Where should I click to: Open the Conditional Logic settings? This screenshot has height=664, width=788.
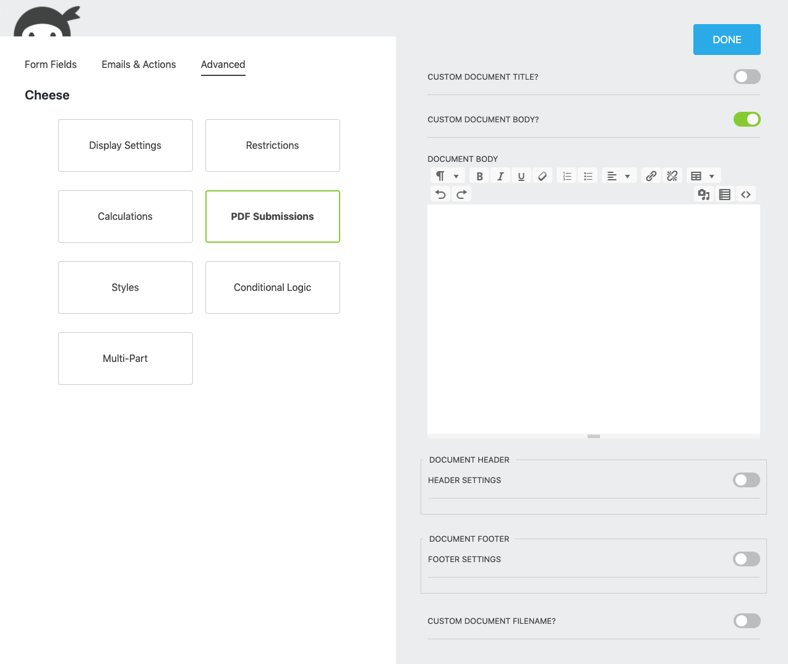[x=272, y=287]
